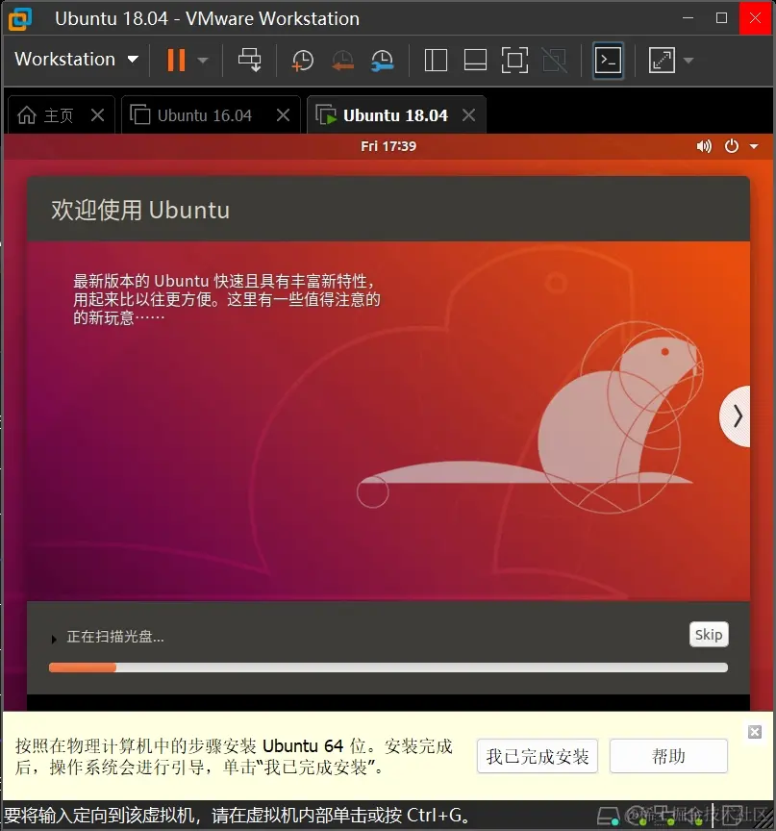Viewport: 776px width, 831px height.
Task: Click the 欢迎使用 Ubuntu heading
Action: click(140, 210)
